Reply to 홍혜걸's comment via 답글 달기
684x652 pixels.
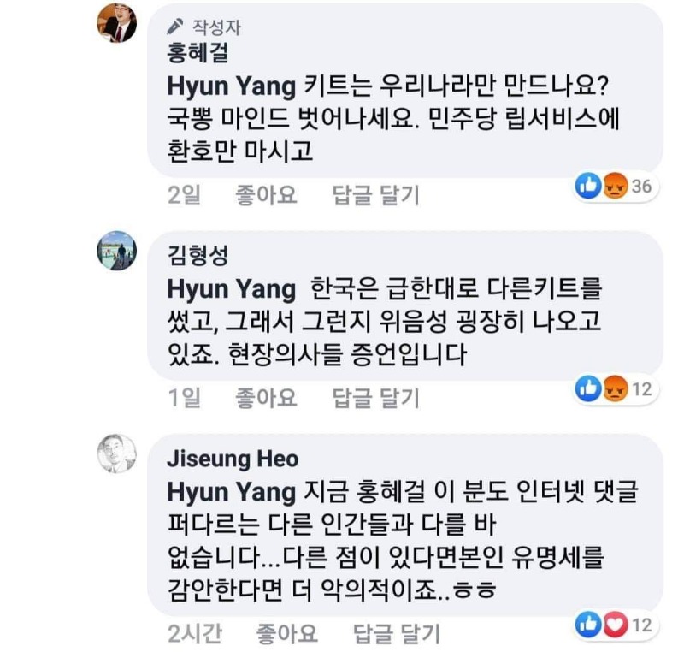click(375, 195)
